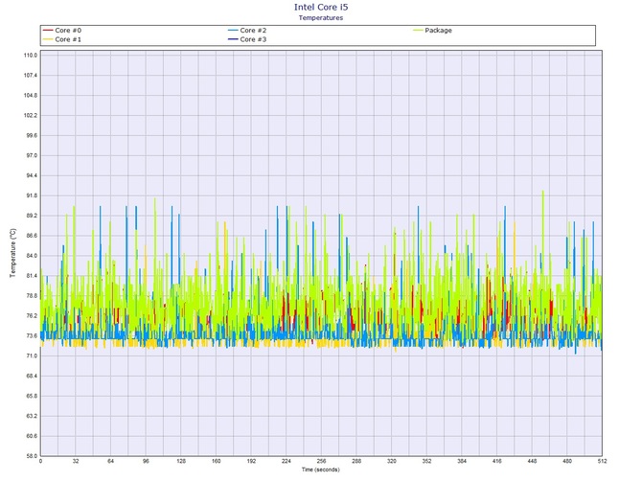Image resolution: width=642 pixels, height=481 pixels.
Task: Select the Core #1 legend label
Action: point(69,39)
